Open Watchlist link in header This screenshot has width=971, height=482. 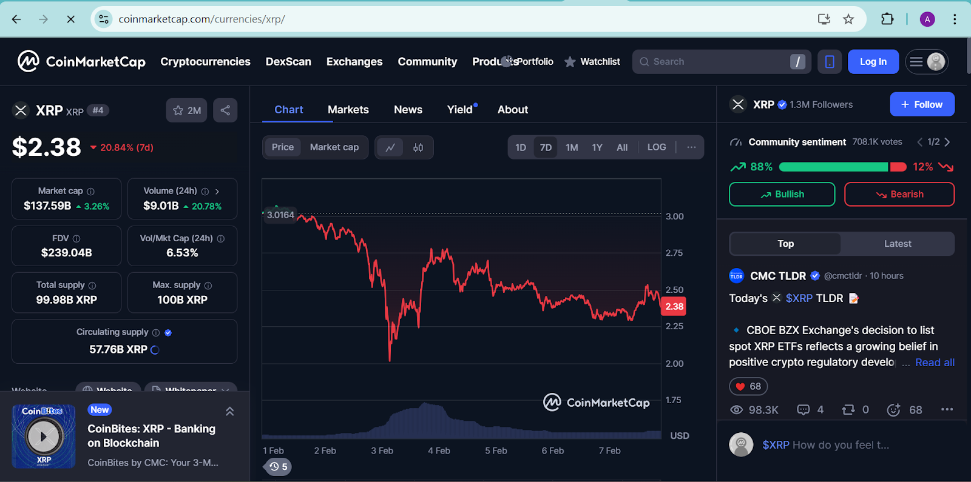coord(592,61)
